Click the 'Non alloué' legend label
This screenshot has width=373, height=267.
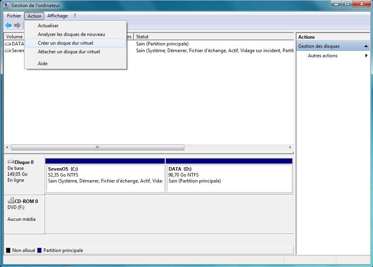[24, 250]
